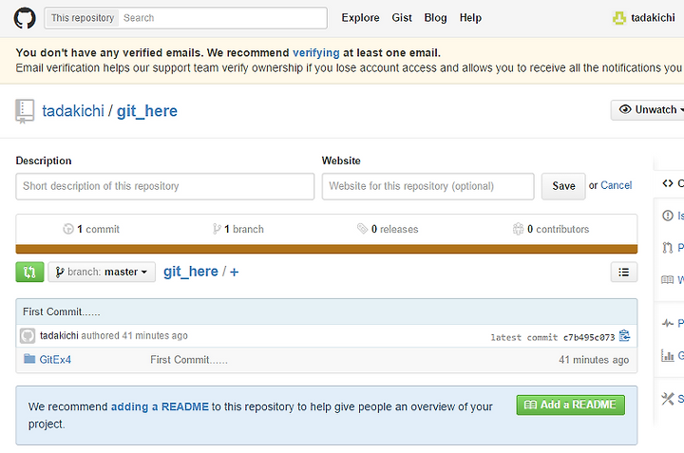
Task: Click the language color bar
Action: click(x=326, y=249)
